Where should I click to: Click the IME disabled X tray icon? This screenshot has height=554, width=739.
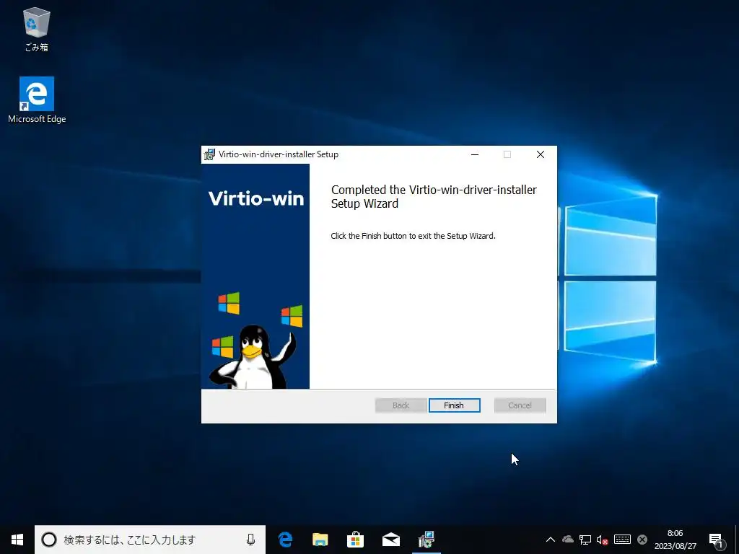642,540
